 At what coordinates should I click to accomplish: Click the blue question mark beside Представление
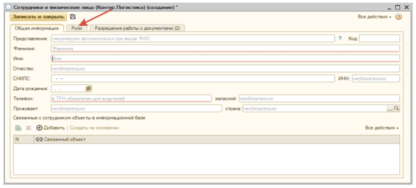tap(340, 38)
